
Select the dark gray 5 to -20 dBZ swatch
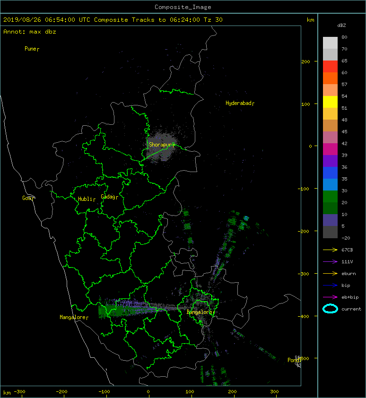pos(330,232)
